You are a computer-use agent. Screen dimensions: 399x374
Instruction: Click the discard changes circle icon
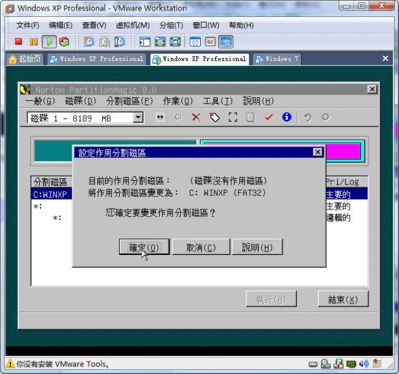click(325, 117)
